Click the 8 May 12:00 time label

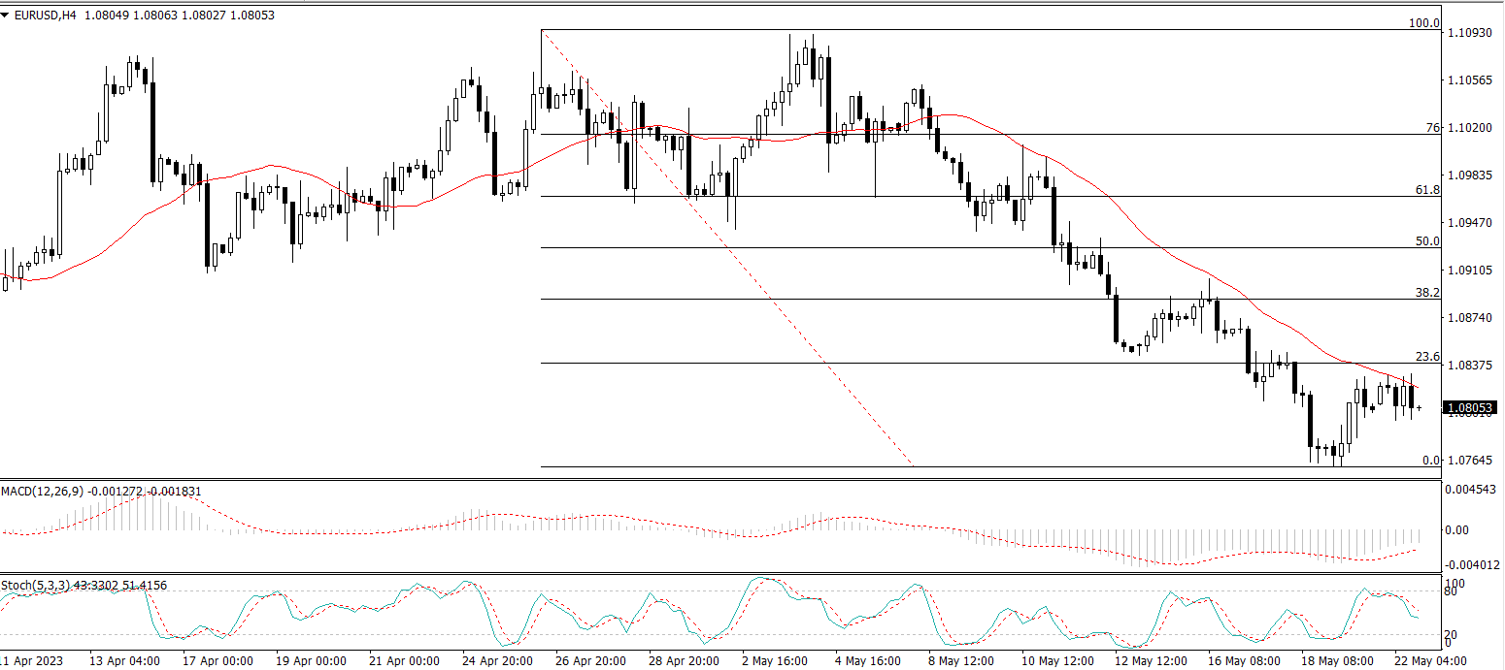960,660
